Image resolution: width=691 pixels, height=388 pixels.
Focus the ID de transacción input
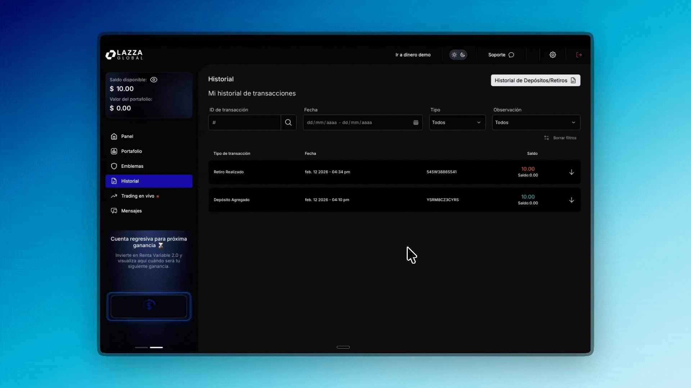click(x=245, y=123)
